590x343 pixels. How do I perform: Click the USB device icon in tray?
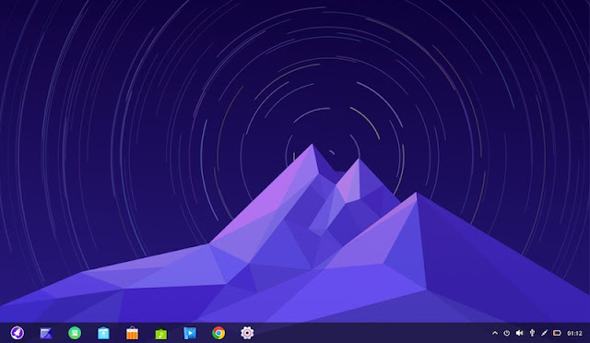pos(532,333)
